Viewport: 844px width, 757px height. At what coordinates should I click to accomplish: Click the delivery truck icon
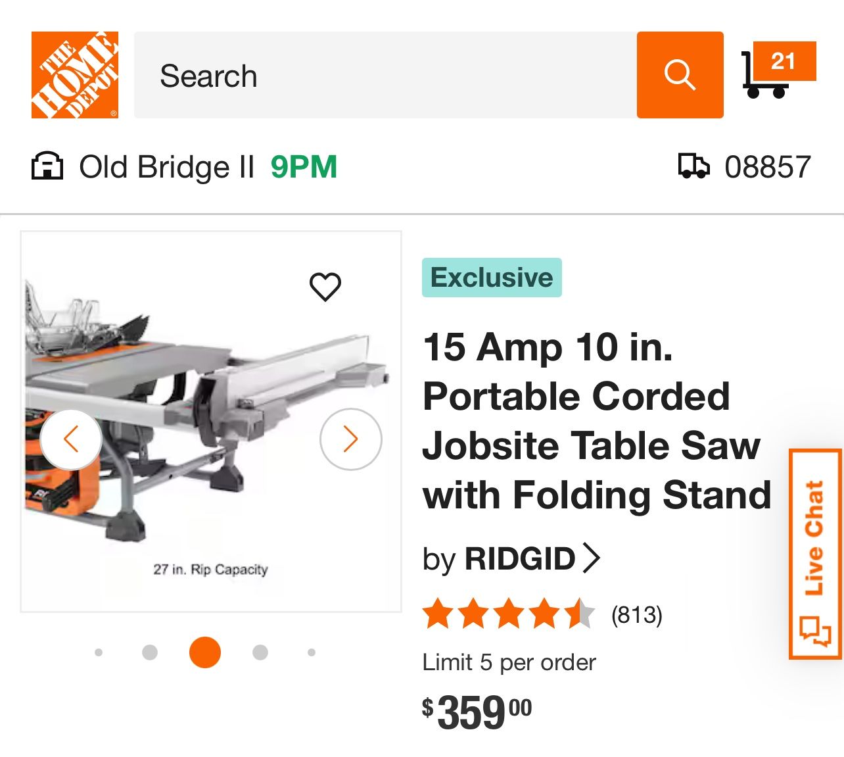tap(694, 166)
